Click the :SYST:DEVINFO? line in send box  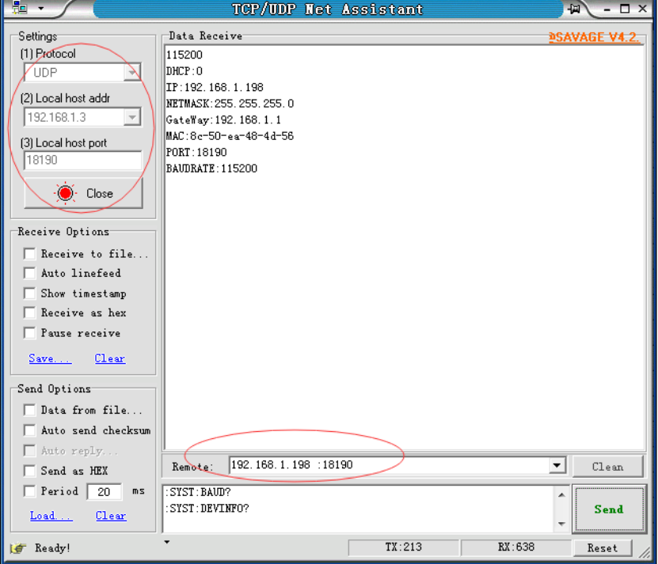point(207,509)
